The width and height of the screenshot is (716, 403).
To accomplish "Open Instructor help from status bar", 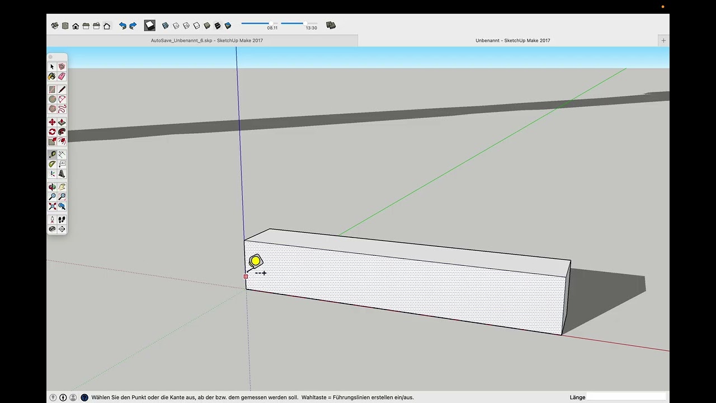I will coord(84,397).
